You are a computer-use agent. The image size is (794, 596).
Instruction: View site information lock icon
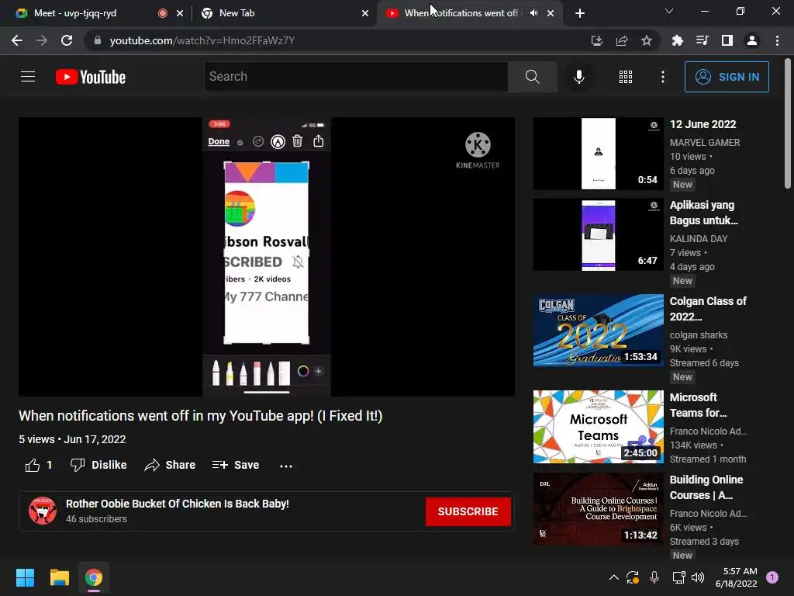coord(97,40)
